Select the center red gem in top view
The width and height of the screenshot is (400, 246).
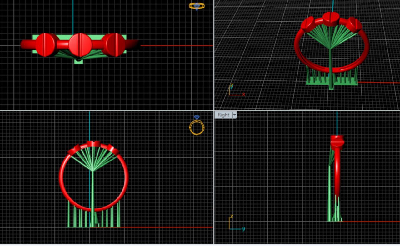click(x=80, y=45)
